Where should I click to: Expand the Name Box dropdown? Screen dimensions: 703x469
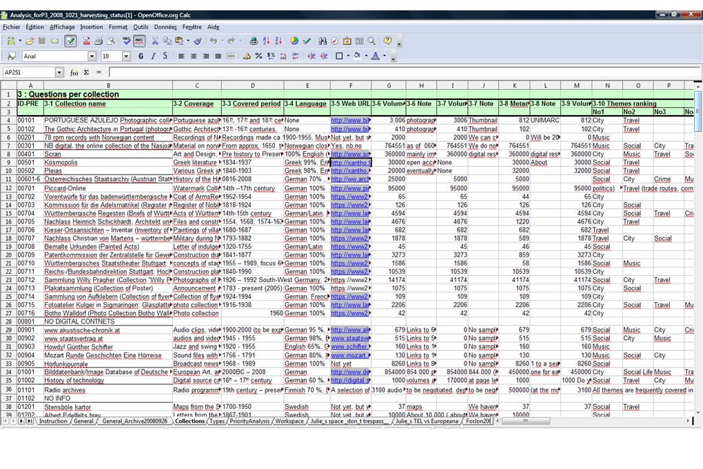coord(59,72)
